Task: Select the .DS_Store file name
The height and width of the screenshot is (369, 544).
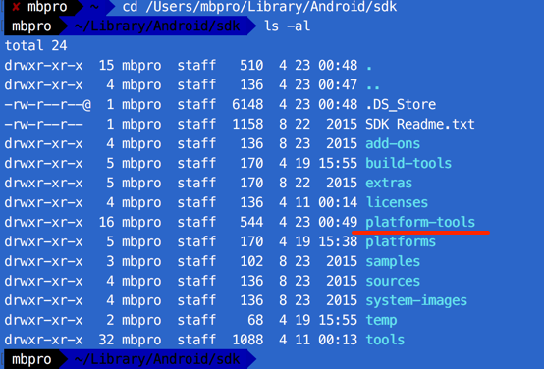Action: point(401,104)
